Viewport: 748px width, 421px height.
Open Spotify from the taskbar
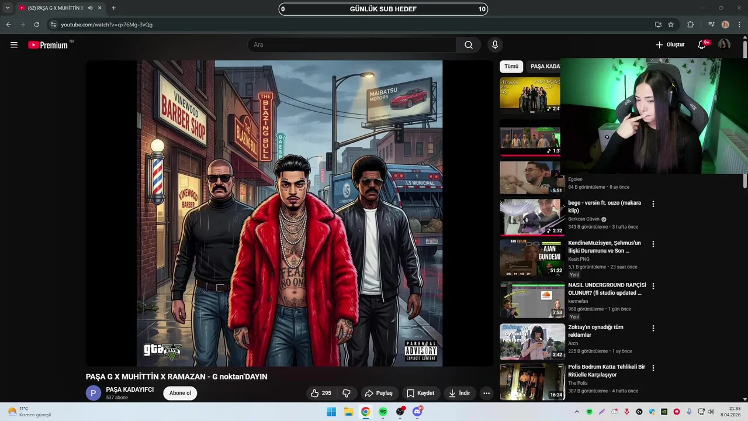pyautogui.click(x=383, y=412)
